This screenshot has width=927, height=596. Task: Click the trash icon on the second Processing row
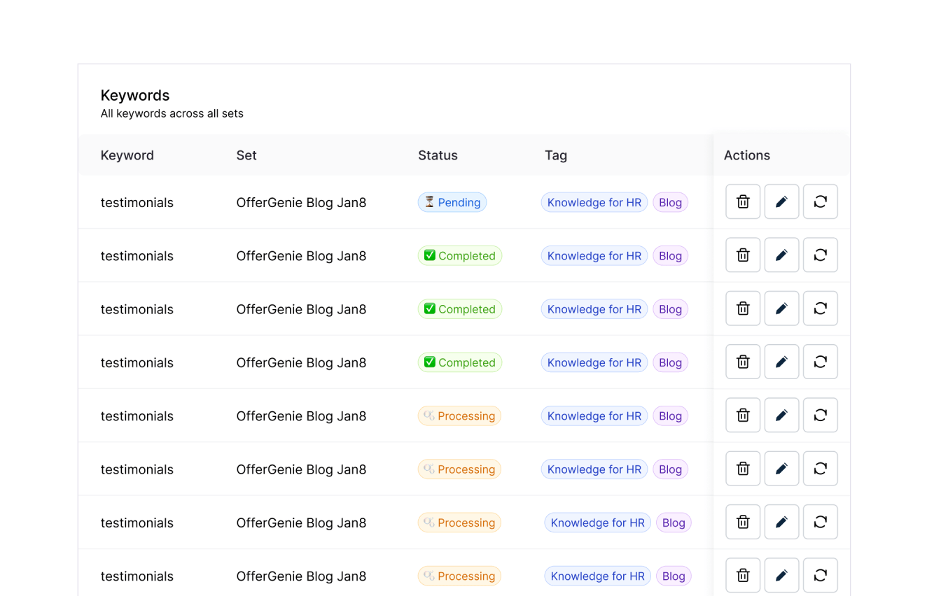click(742, 469)
